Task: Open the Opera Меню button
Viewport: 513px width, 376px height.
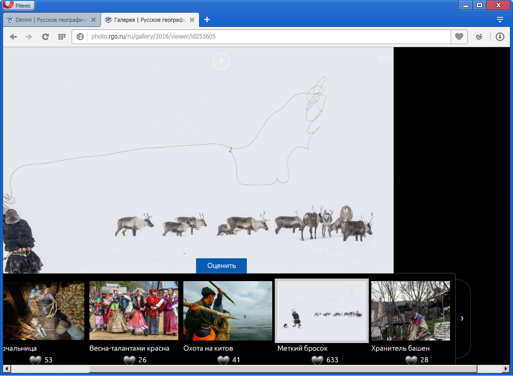Action: point(19,6)
